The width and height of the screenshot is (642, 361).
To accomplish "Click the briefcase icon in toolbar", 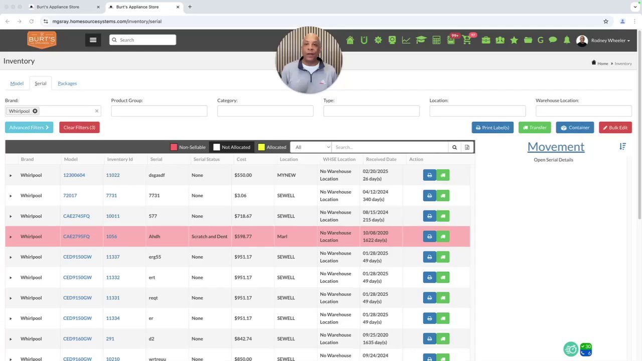I will tap(486, 40).
